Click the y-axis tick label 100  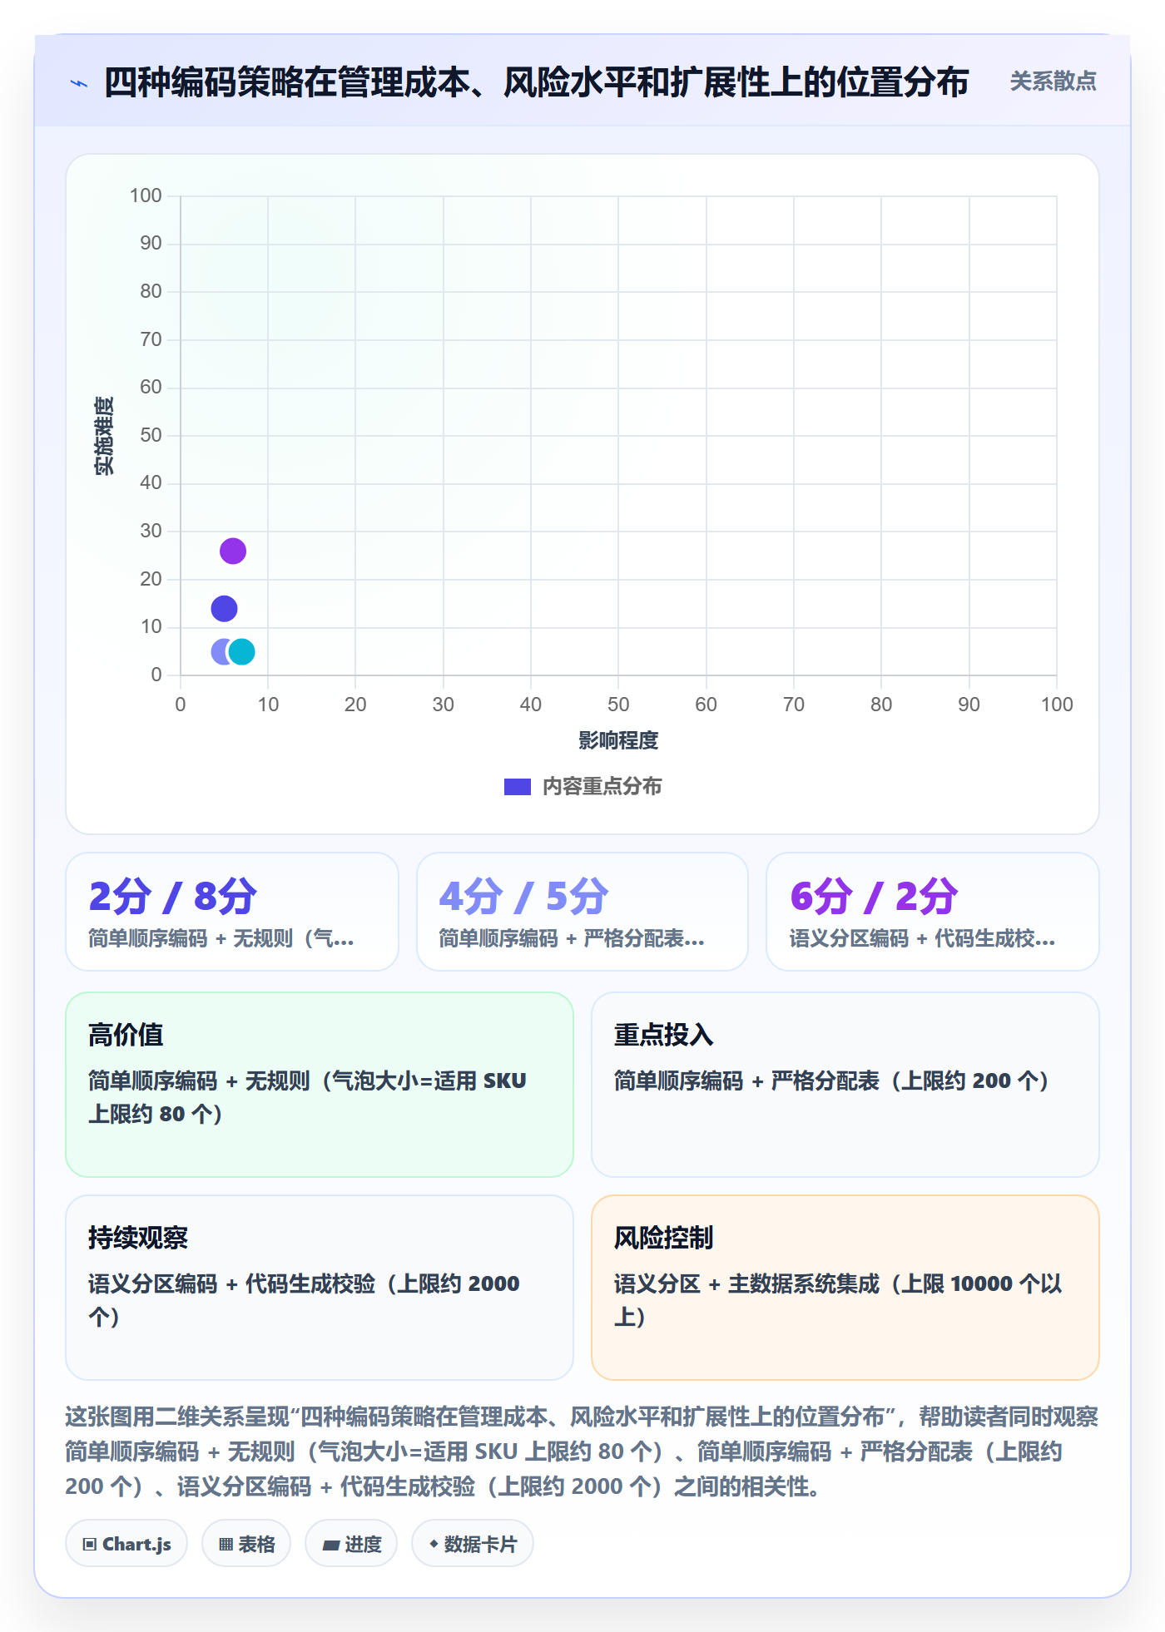tap(146, 195)
